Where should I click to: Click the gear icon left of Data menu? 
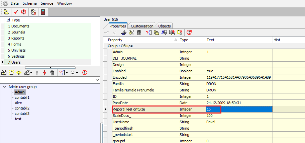click(6, 3)
